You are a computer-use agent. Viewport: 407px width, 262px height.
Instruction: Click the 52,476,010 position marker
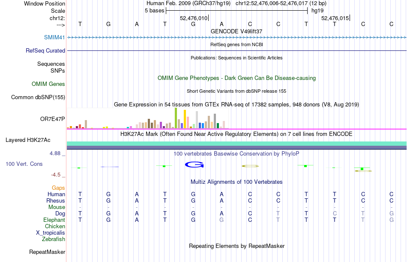coord(194,18)
